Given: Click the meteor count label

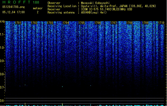Looking at the screenshot, I should (x=38, y=8).
